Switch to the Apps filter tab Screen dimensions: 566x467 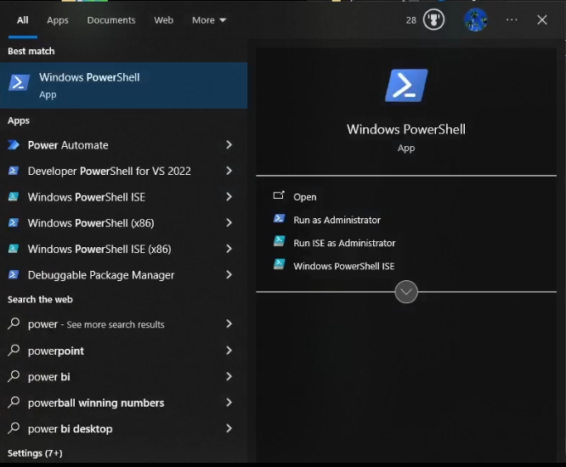pyautogui.click(x=58, y=20)
